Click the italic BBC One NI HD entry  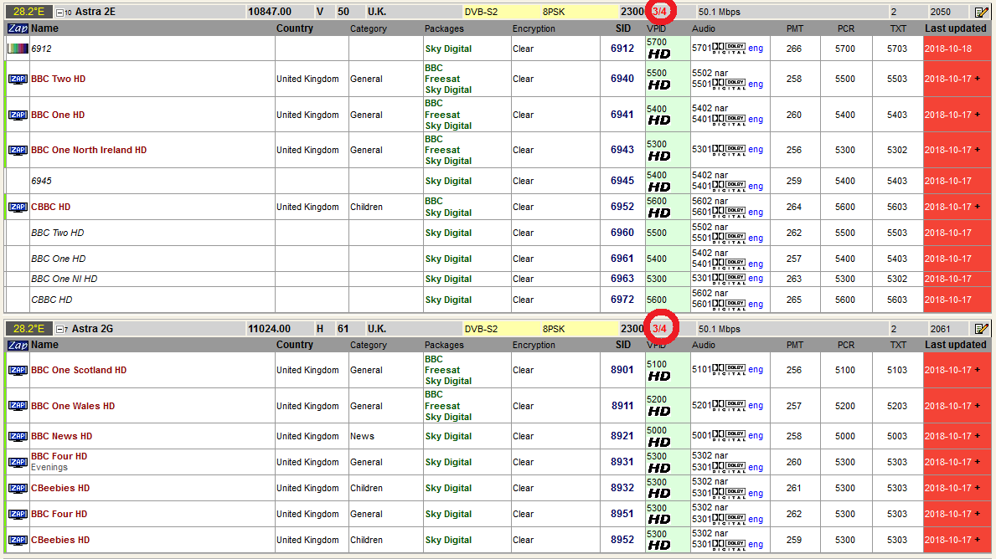click(65, 279)
